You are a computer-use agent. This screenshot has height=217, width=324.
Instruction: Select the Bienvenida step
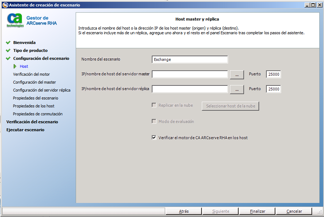coord(25,43)
